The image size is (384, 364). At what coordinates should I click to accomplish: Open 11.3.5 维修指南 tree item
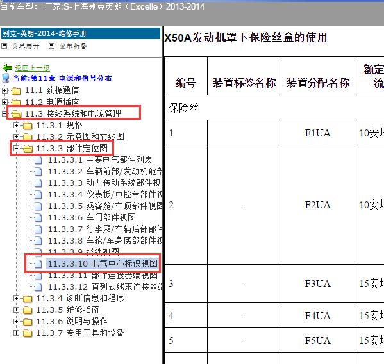[67, 310]
